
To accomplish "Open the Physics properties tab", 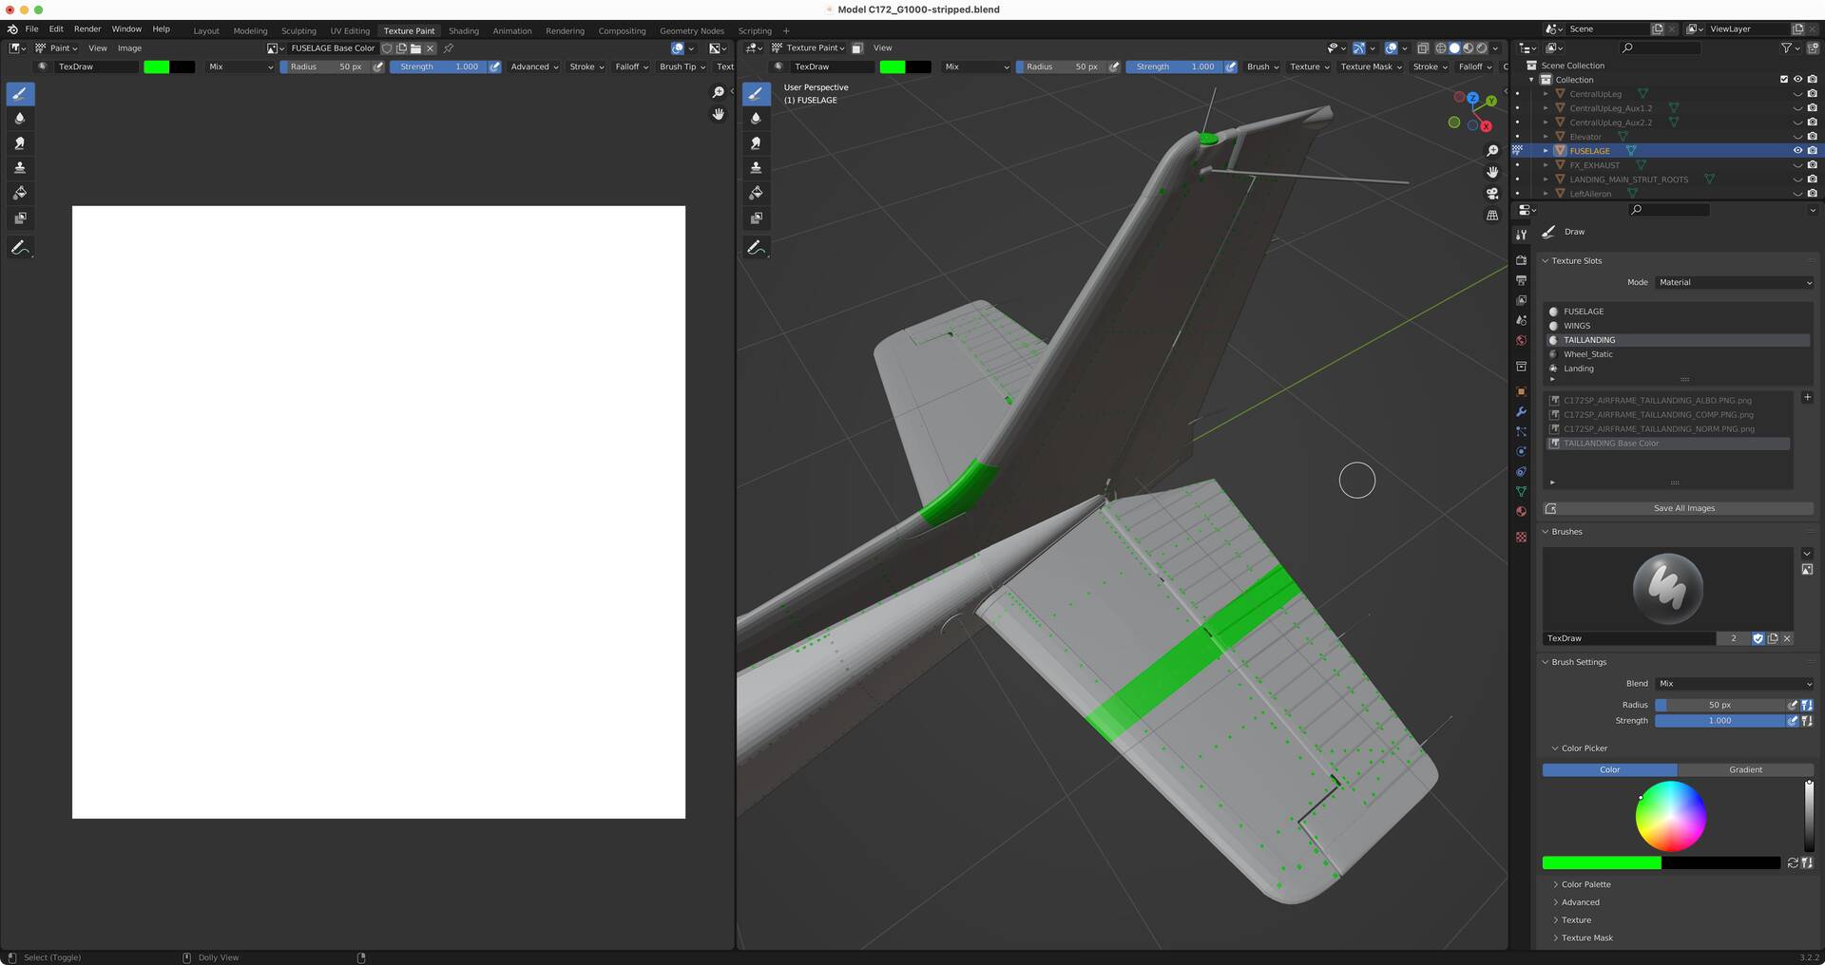I will coord(1521,452).
